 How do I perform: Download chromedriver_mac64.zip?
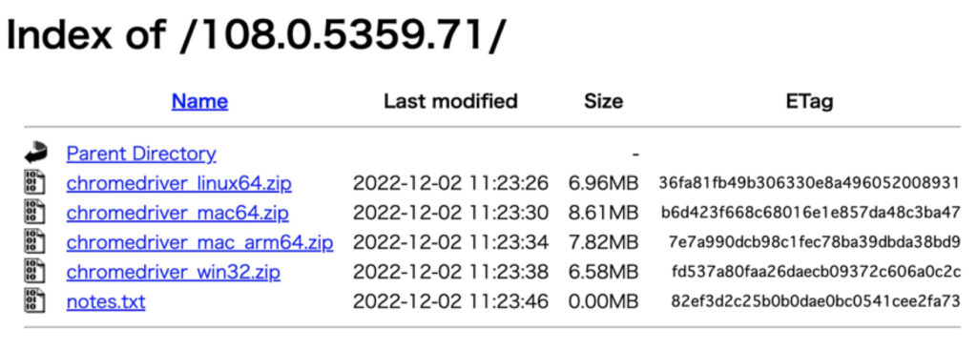pos(177,213)
